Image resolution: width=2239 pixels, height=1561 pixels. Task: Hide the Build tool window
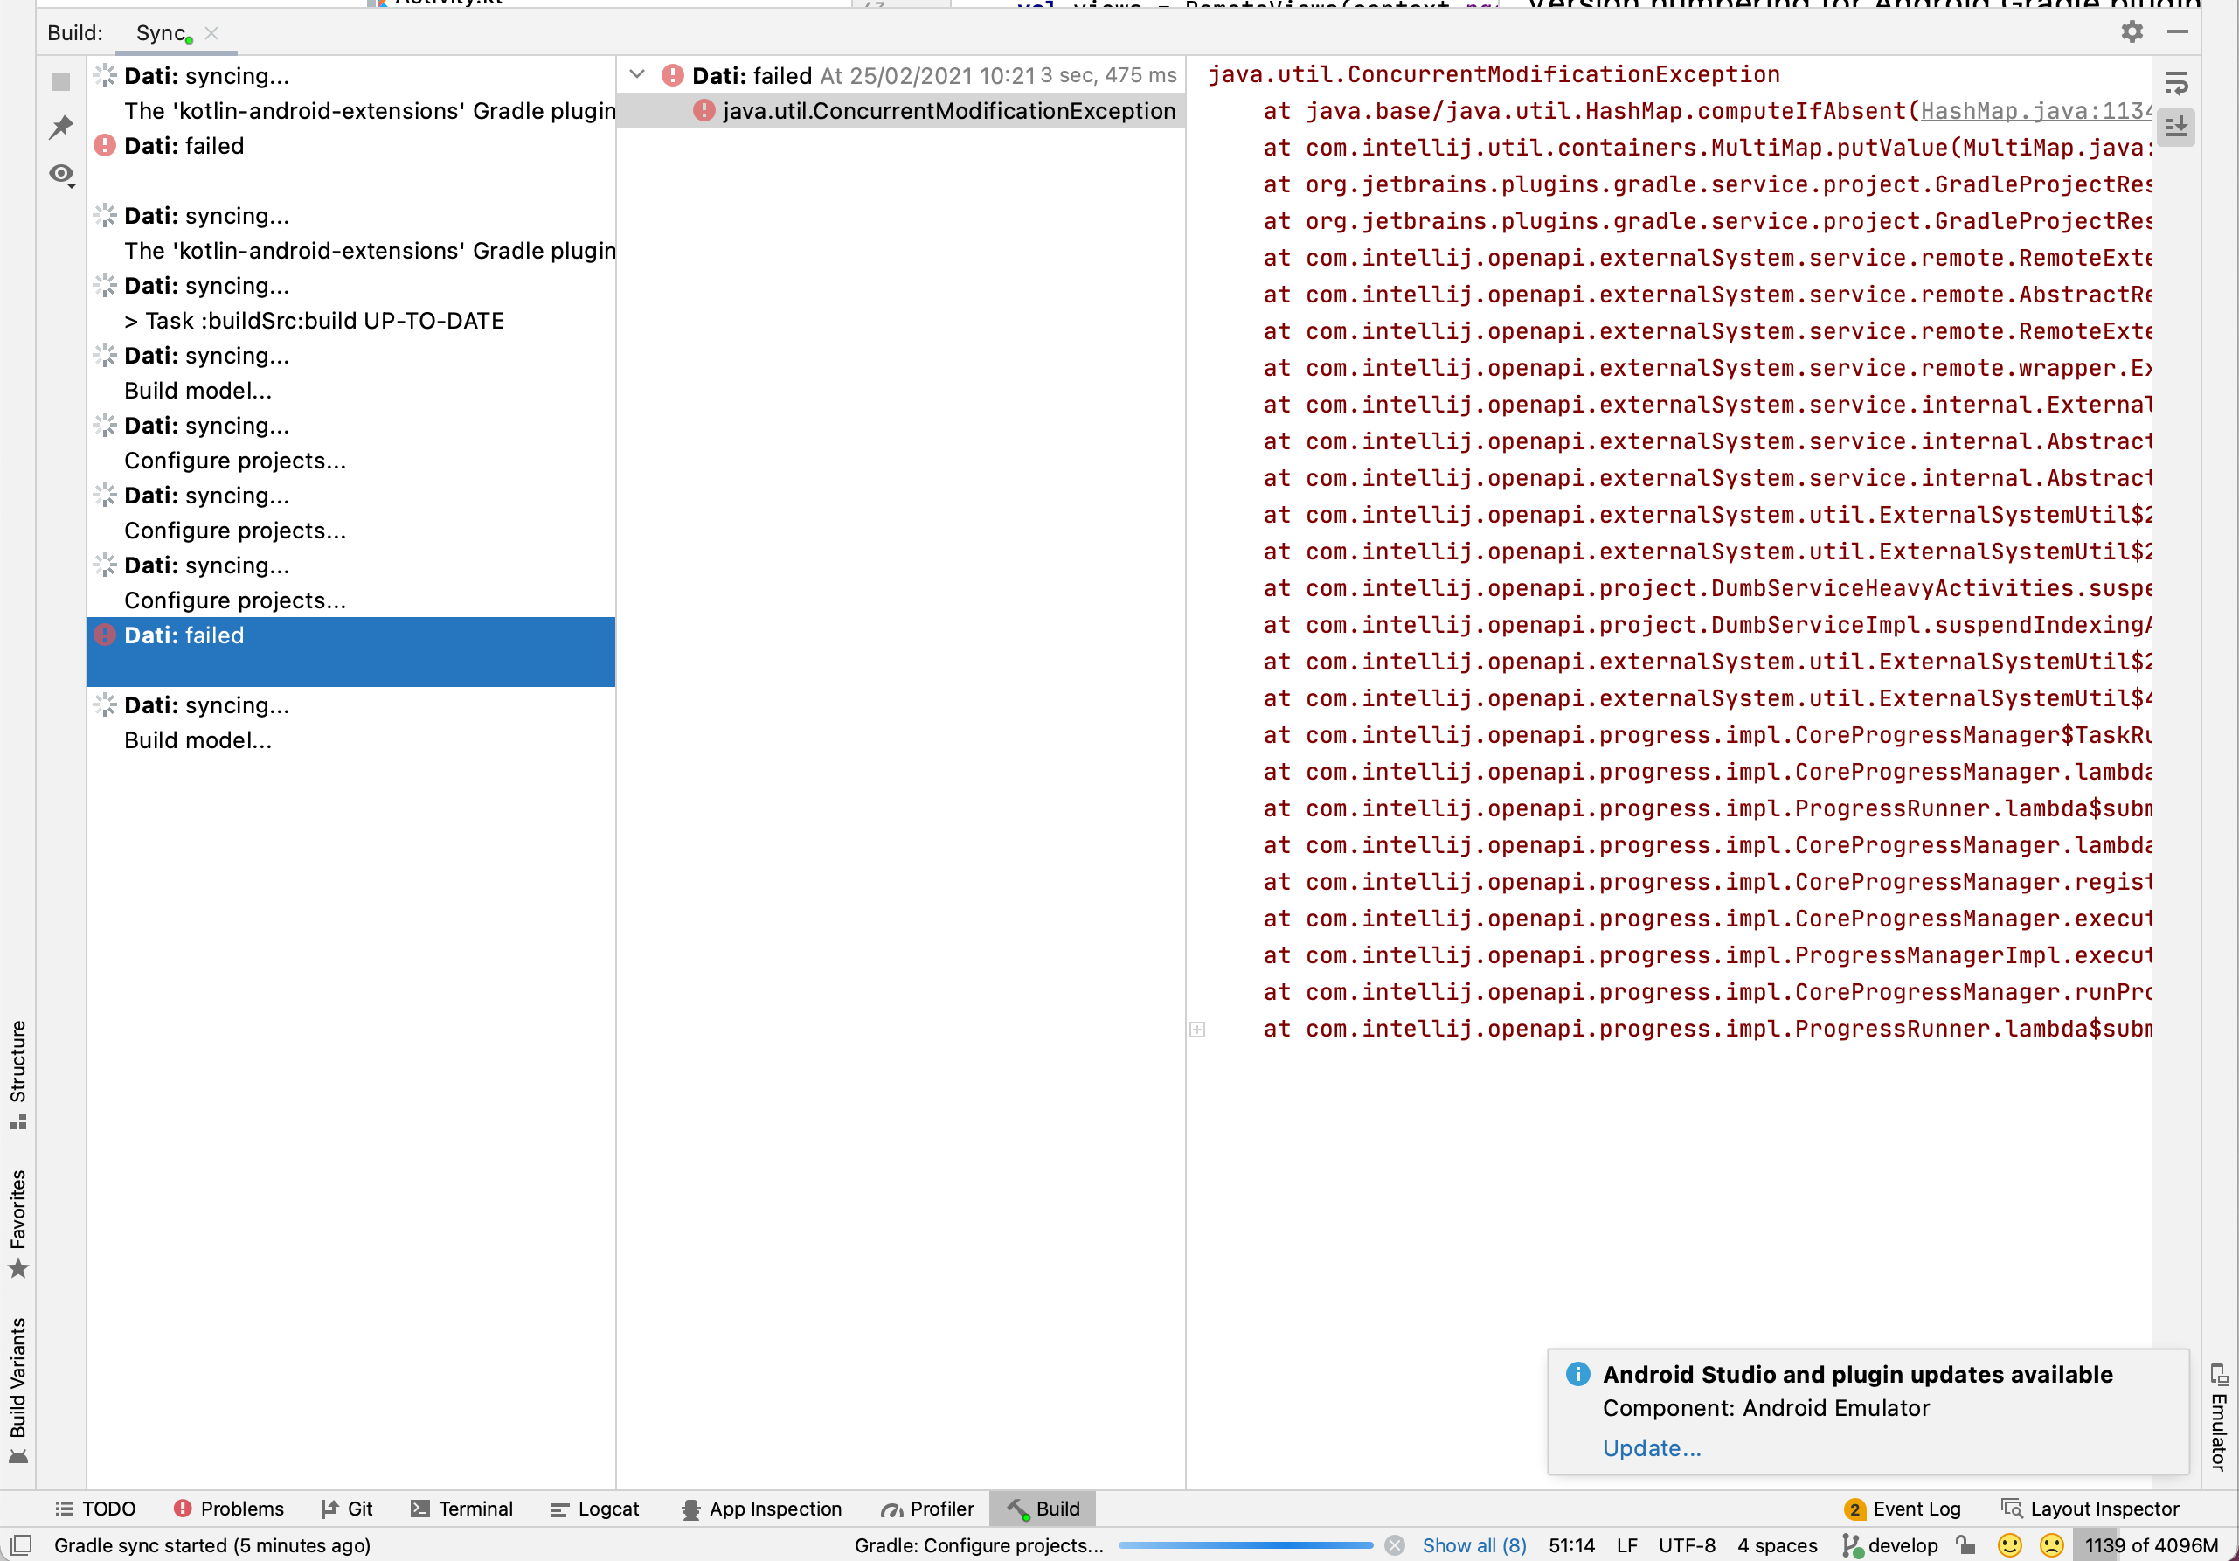(x=2177, y=32)
